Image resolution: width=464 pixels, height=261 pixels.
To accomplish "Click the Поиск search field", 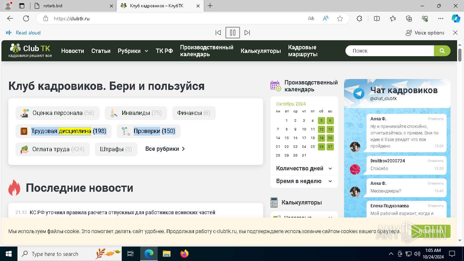I will (x=390, y=51).
